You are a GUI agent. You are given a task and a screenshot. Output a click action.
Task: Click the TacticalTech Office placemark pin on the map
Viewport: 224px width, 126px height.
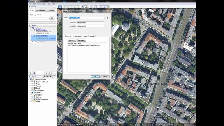click(144, 85)
